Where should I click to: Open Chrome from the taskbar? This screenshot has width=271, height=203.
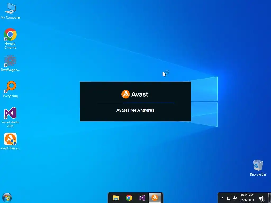tap(129, 198)
